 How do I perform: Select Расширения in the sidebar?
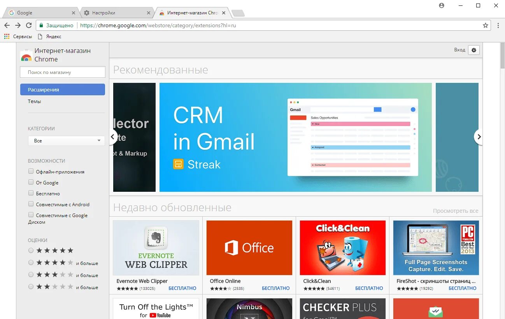(63, 89)
